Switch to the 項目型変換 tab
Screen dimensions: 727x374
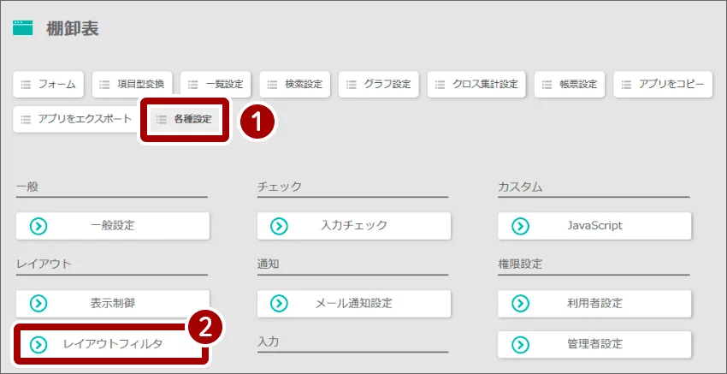132,85
